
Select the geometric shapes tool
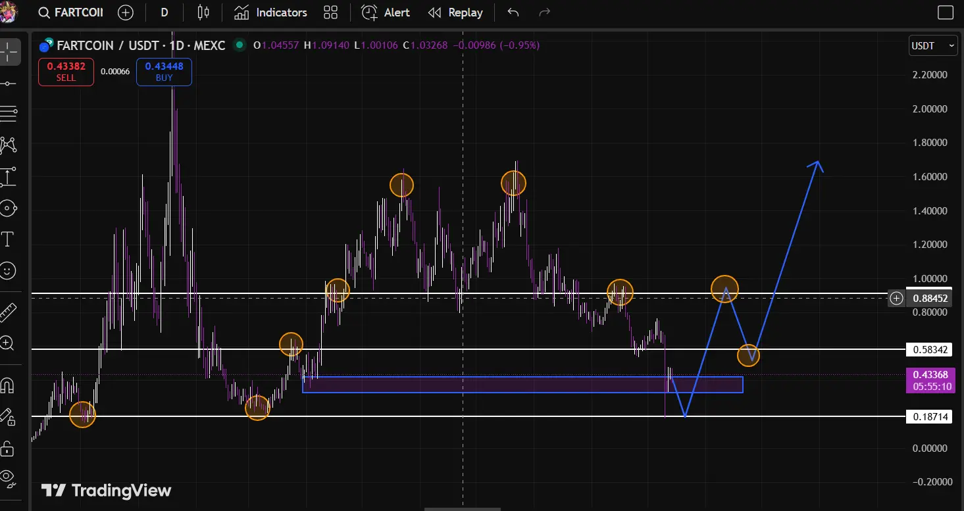(9, 208)
